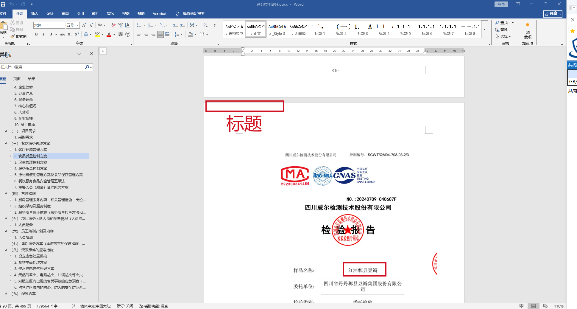Toggle bold formatting
The image size is (577, 309).
pyautogui.click(x=36, y=34)
